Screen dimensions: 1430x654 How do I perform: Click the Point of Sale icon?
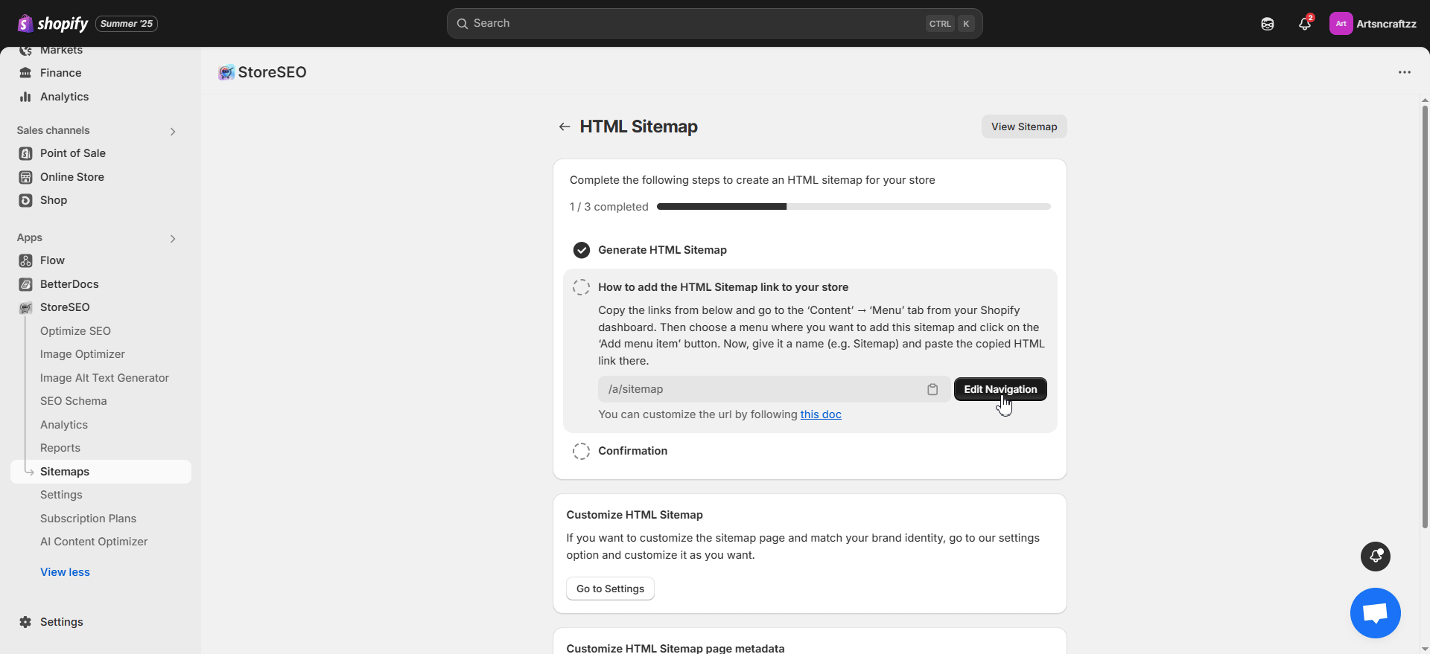25,153
